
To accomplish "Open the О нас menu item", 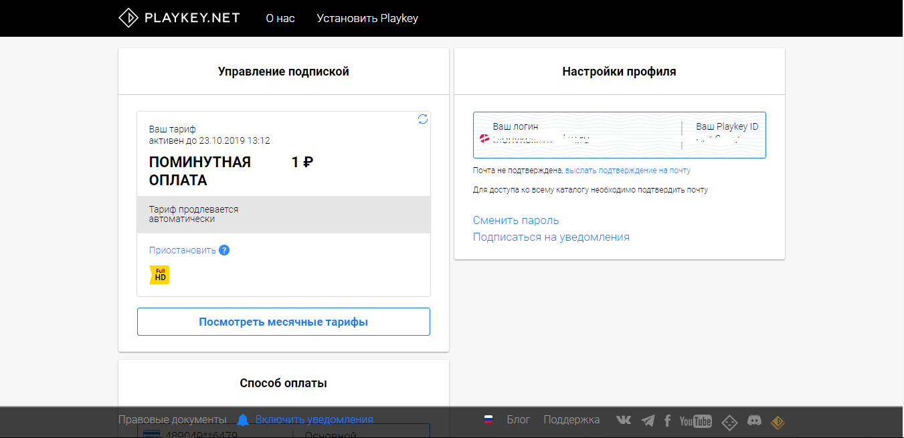I will coord(280,18).
